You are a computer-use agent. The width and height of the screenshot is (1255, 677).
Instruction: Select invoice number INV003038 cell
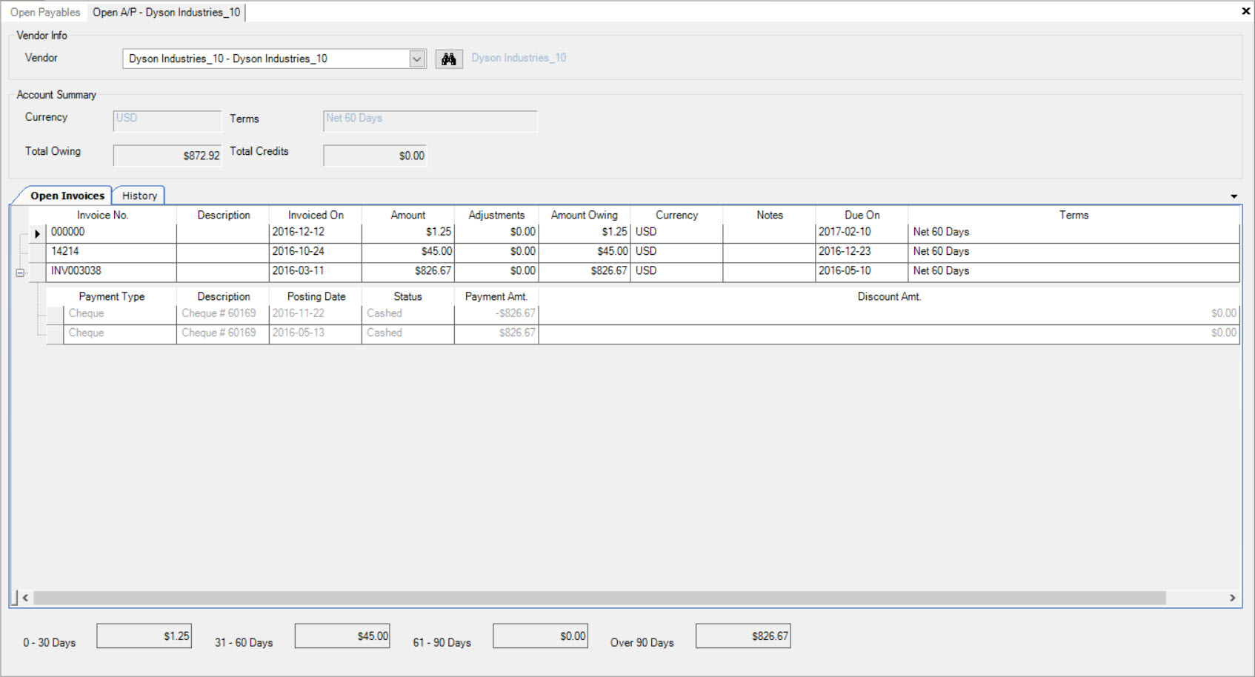click(111, 271)
